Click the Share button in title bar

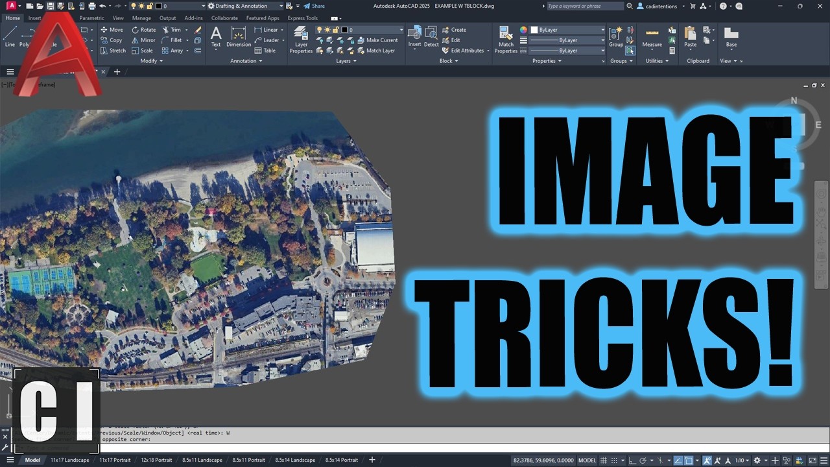(x=314, y=6)
